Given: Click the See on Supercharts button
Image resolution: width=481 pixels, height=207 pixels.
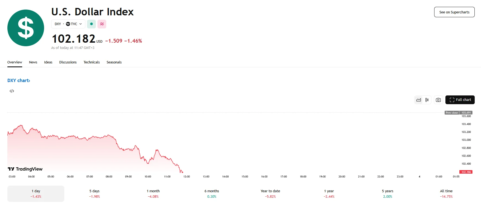Looking at the screenshot, I should 454,12.
